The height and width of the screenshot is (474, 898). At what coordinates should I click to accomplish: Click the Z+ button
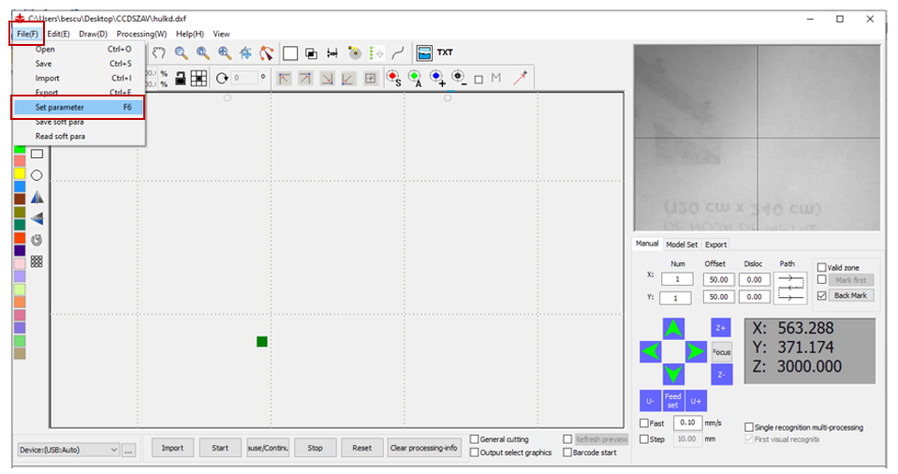(x=721, y=328)
